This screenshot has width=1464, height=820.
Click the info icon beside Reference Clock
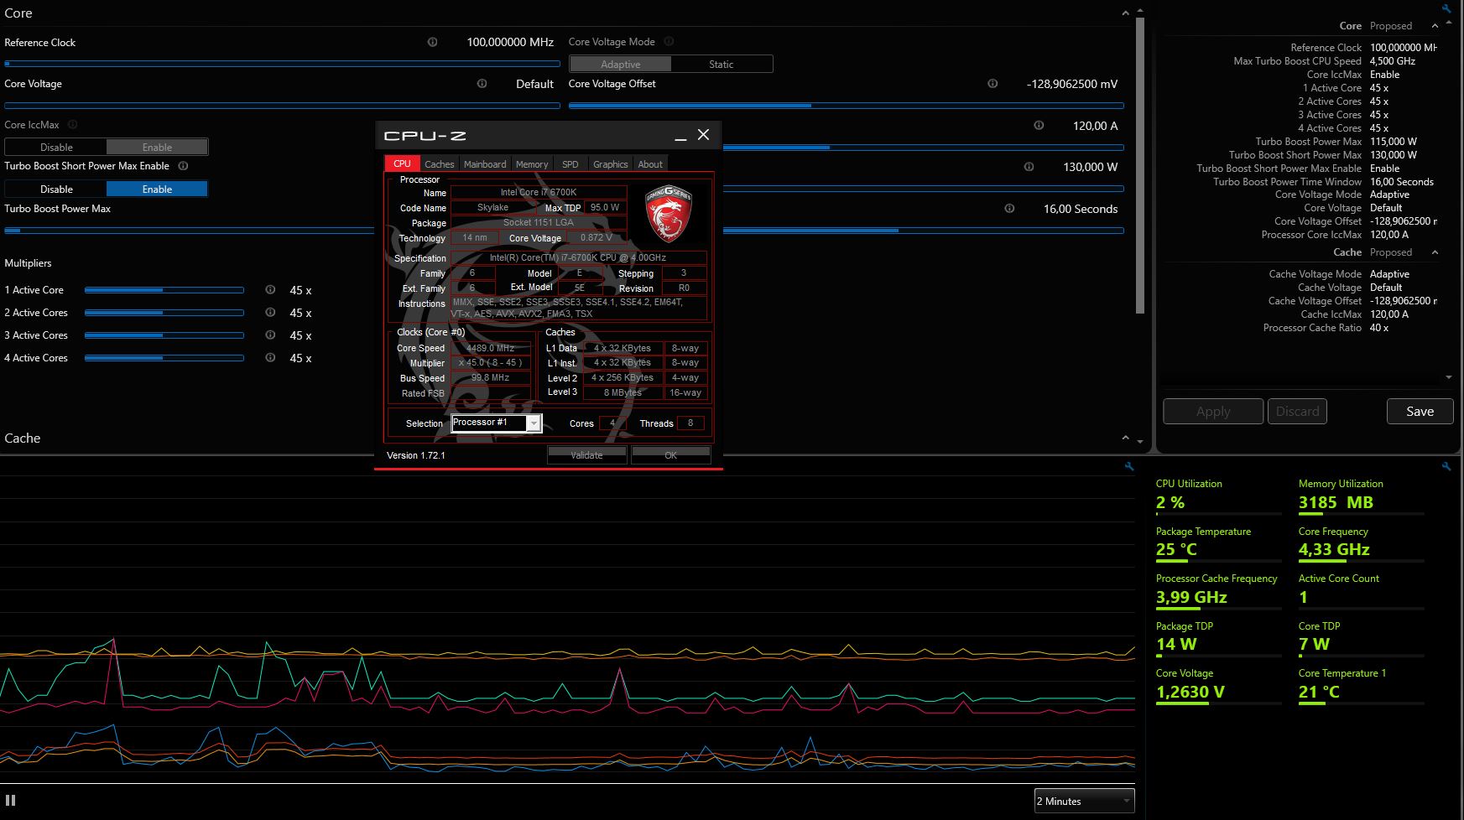pyautogui.click(x=432, y=42)
